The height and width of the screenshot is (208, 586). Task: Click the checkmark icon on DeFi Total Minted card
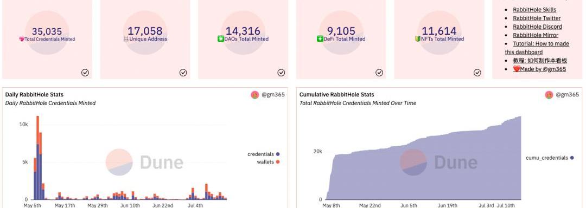point(379,73)
